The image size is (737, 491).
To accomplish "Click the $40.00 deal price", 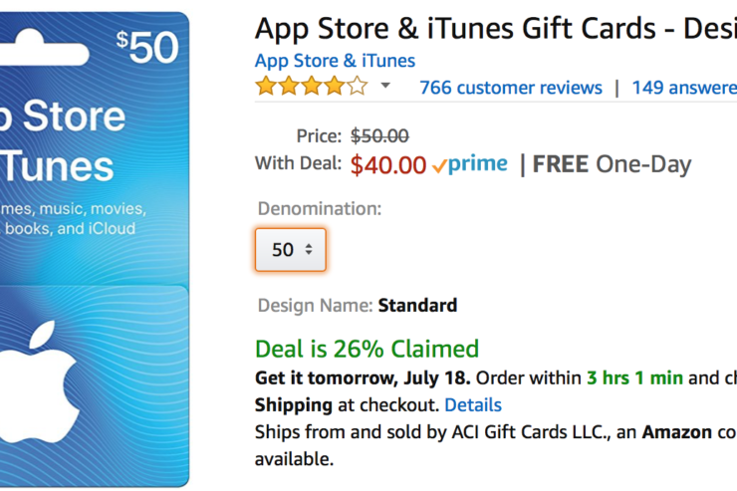I will [x=388, y=165].
